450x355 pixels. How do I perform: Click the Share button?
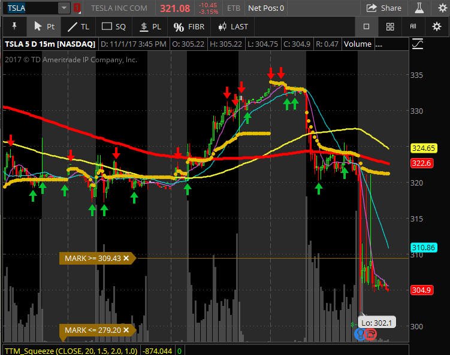(383, 8)
